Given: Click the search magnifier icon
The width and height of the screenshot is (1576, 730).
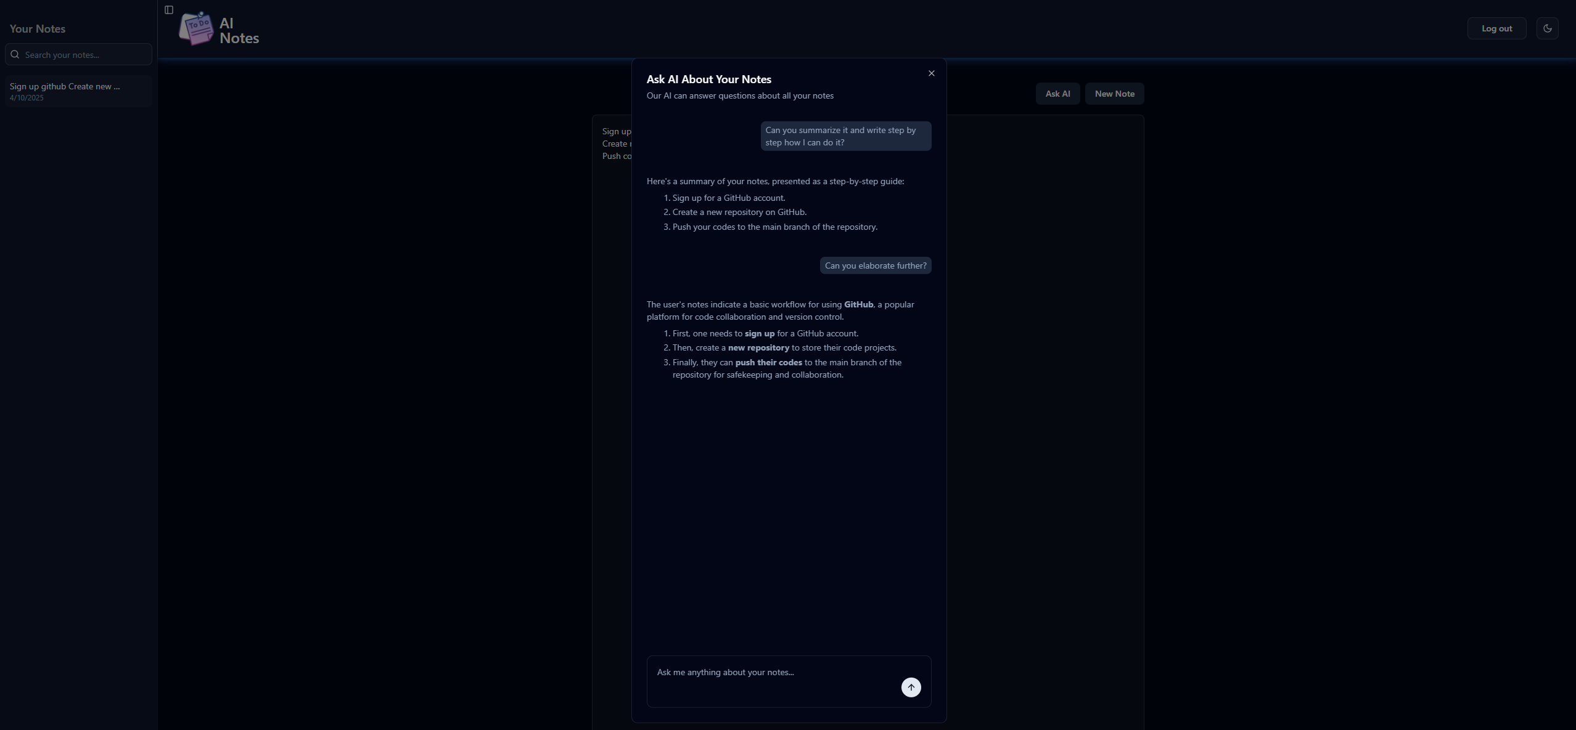Looking at the screenshot, I should pos(15,54).
